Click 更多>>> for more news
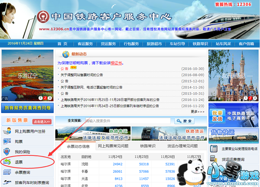This screenshot has width=260, height=187. pos(198,112)
